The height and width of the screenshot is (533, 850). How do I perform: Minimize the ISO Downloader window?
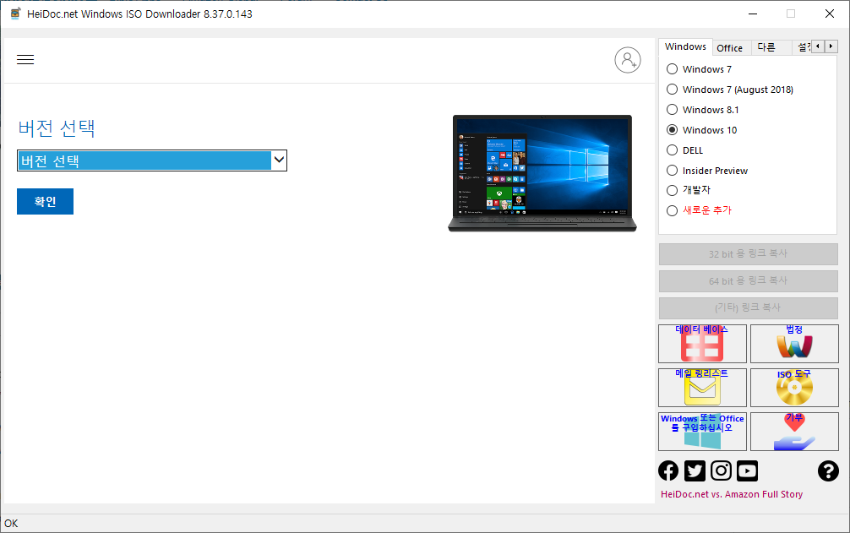753,14
